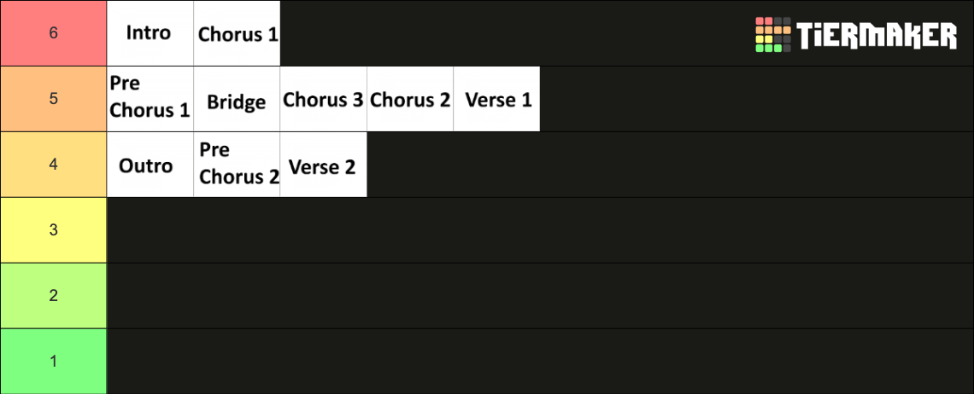Pick the Bridge tile in tier 5
This screenshot has width=974, height=394.
coord(238,99)
